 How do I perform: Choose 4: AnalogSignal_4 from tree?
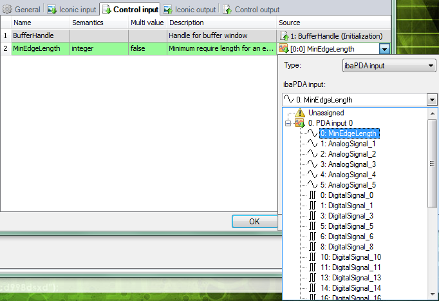coord(348,175)
